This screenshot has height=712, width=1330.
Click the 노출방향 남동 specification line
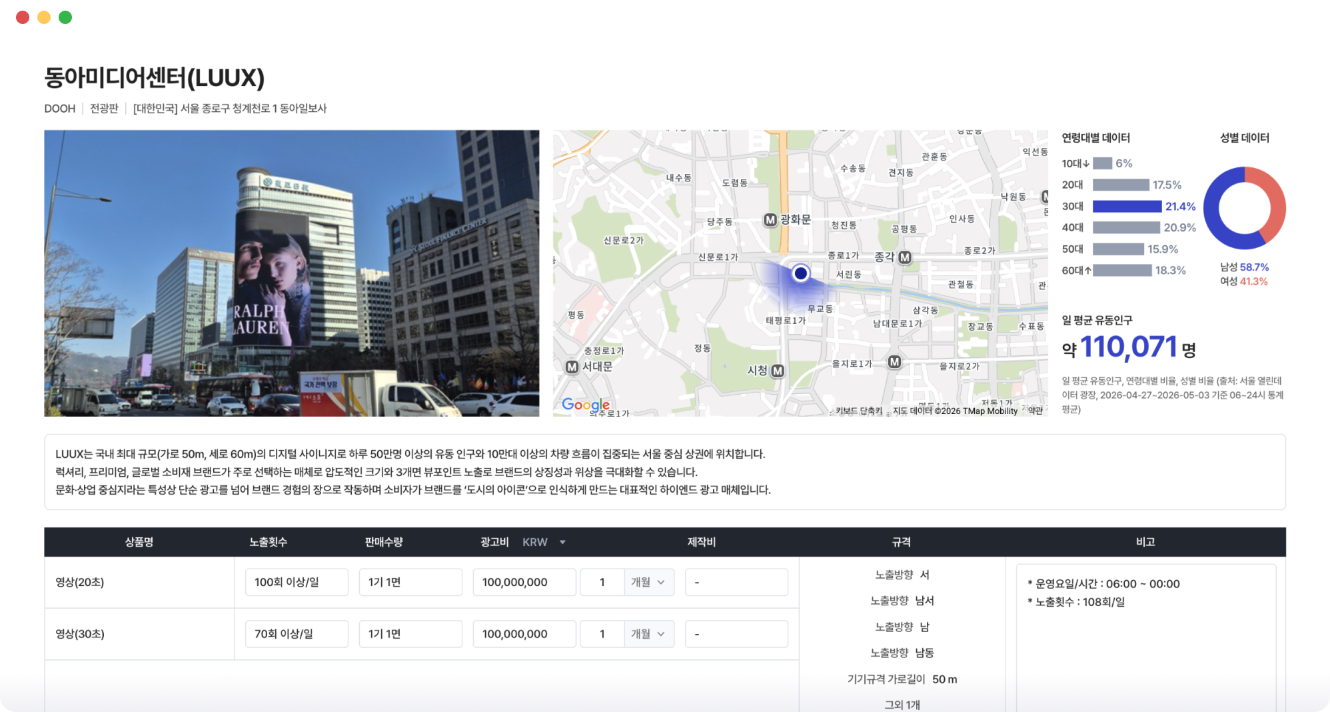point(902,653)
